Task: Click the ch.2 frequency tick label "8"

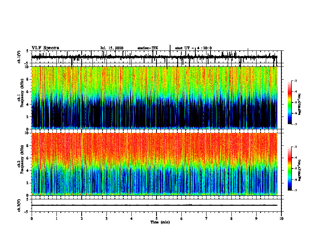Action: pos(28,146)
